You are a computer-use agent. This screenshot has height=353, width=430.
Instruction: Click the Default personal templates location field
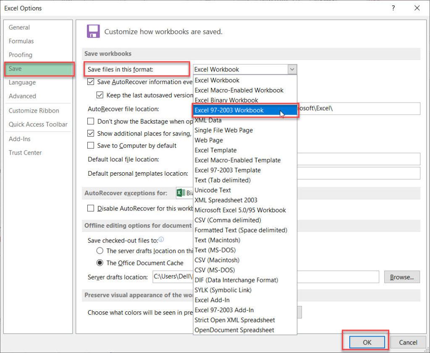coord(359,173)
